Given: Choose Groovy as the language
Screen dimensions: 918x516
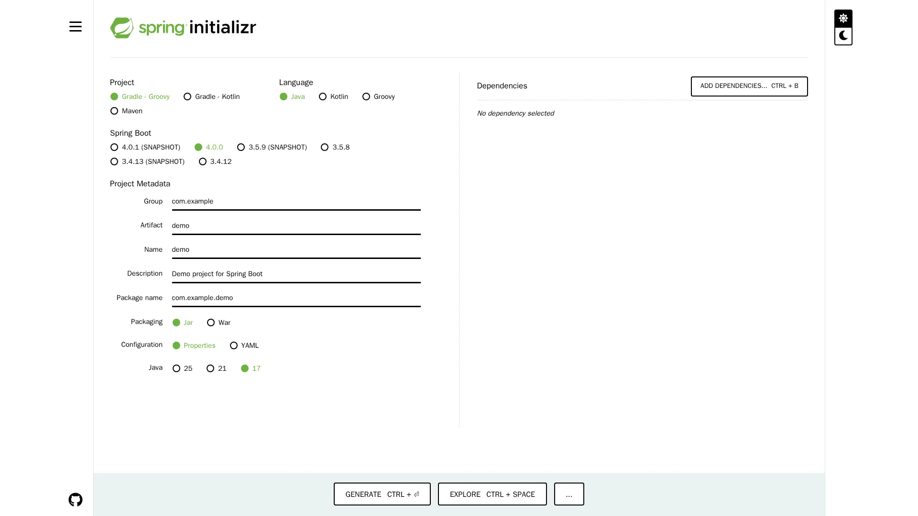Looking at the screenshot, I should tap(366, 97).
